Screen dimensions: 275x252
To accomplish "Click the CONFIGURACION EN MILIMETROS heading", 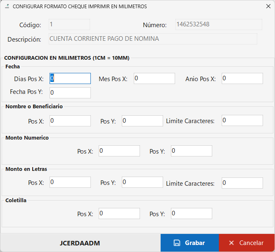I will tap(66, 58).
